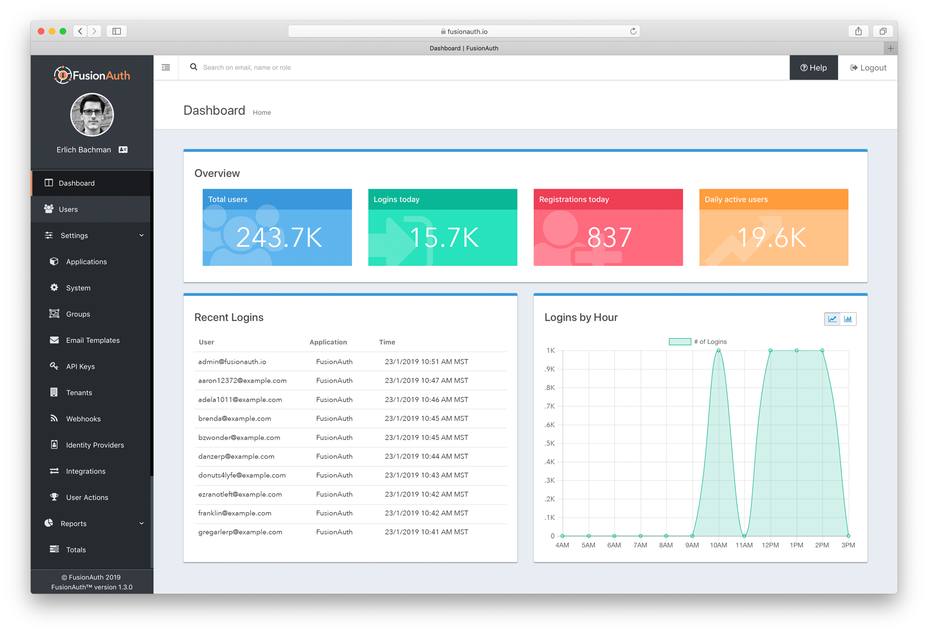This screenshot has height=634, width=928.
Task: Collapse the Settings menu chevron
Action: click(x=142, y=236)
